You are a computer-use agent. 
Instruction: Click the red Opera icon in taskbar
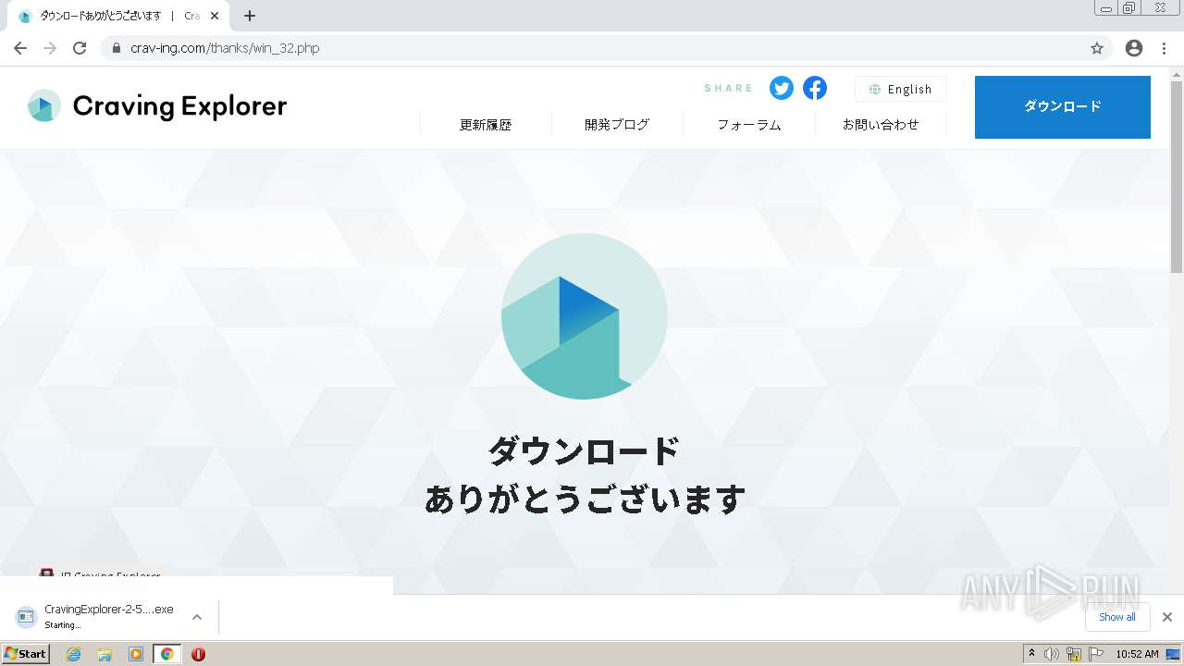point(198,654)
